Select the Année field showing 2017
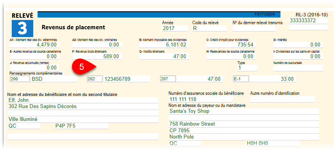This screenshot has width=334, height=151. coord(175,28)
